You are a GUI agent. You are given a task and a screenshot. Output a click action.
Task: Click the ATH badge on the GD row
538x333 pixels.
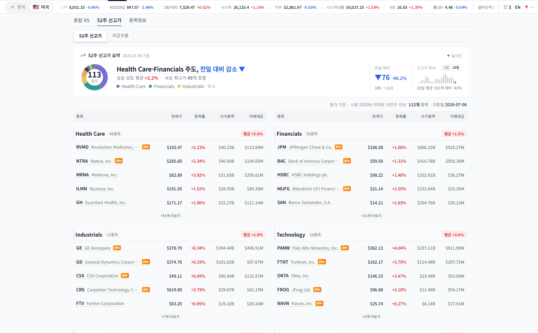[146, 262]
